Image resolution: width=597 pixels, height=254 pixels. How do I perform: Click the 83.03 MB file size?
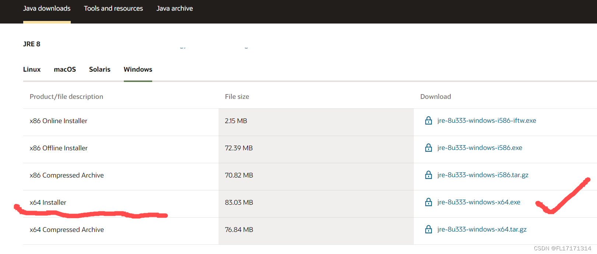coord(239,203)
